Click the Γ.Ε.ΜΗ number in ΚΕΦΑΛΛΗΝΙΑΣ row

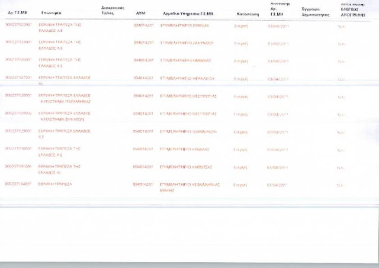coord(18,184)
